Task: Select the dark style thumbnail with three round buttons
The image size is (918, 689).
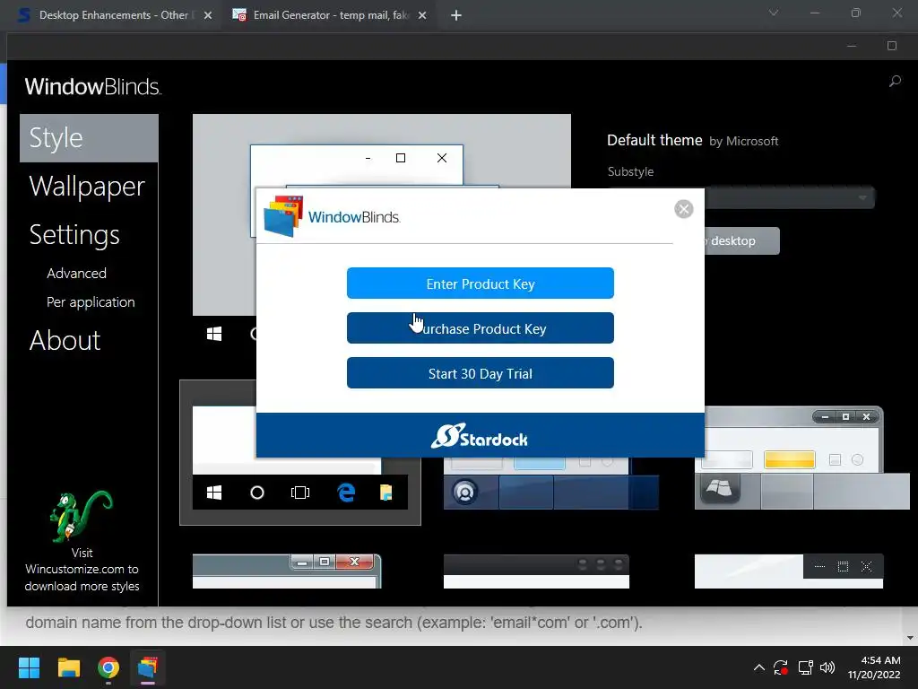Action: [x=536, y=571]
